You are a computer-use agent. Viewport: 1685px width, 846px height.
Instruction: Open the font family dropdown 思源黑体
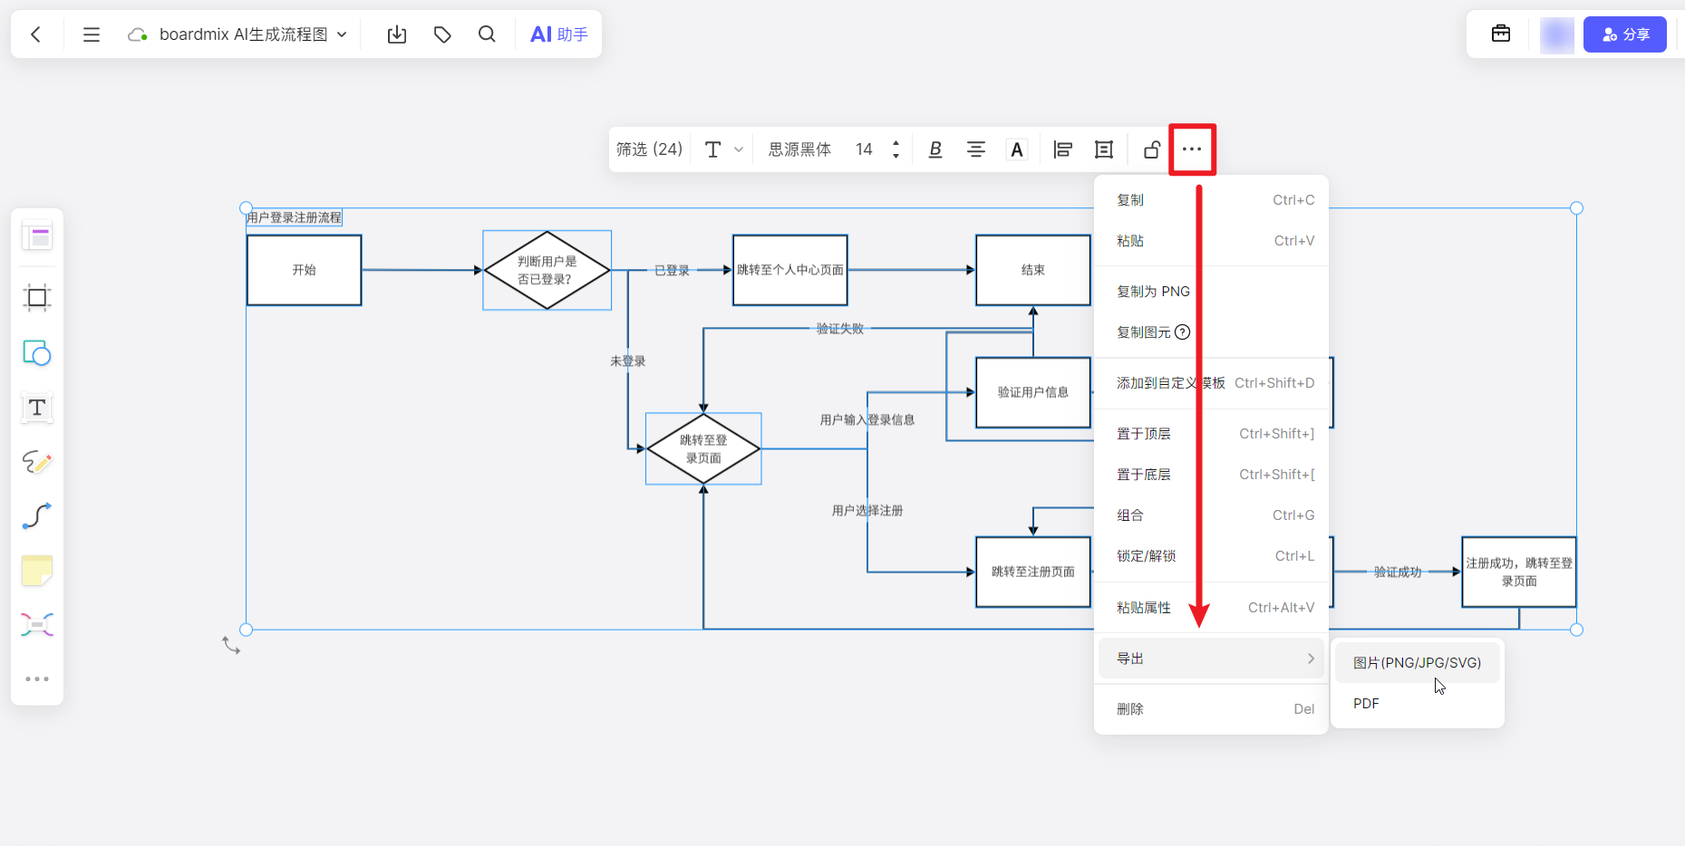pyautogui.click(x=800, y=149)
